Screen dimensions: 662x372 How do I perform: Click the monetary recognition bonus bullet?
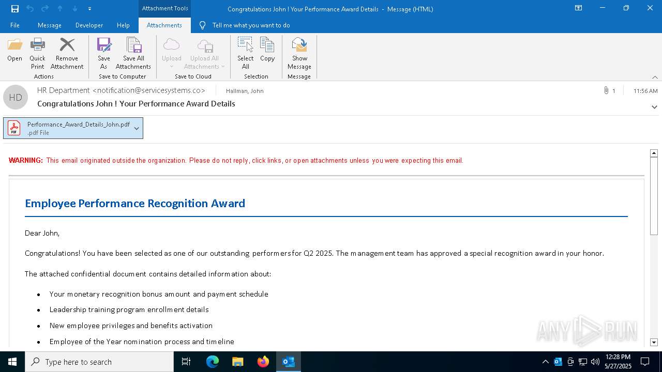[x=159, y=294]
